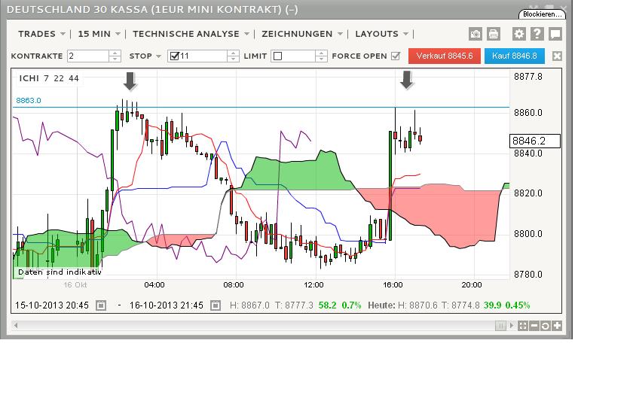
Task: Enable the Stop checkbox with value 11
Action: click(x=174, y=56)
